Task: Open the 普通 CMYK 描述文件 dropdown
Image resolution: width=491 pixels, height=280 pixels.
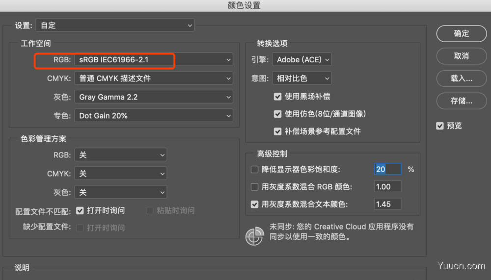Action: point(154,78)
